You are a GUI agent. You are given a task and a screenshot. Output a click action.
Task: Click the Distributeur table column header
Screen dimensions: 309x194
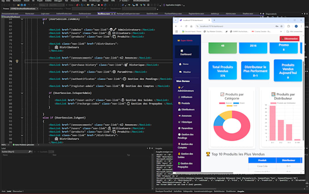point(288,160)
